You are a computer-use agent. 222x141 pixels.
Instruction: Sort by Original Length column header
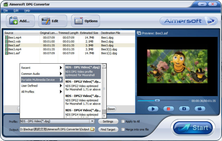49,33
